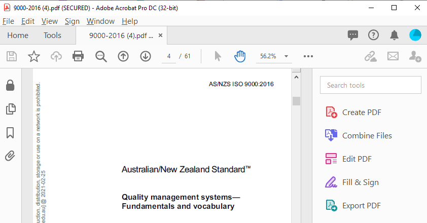Share with others person-plus icon
This screenshot has width=427, height=223.
tap(415, 56)
